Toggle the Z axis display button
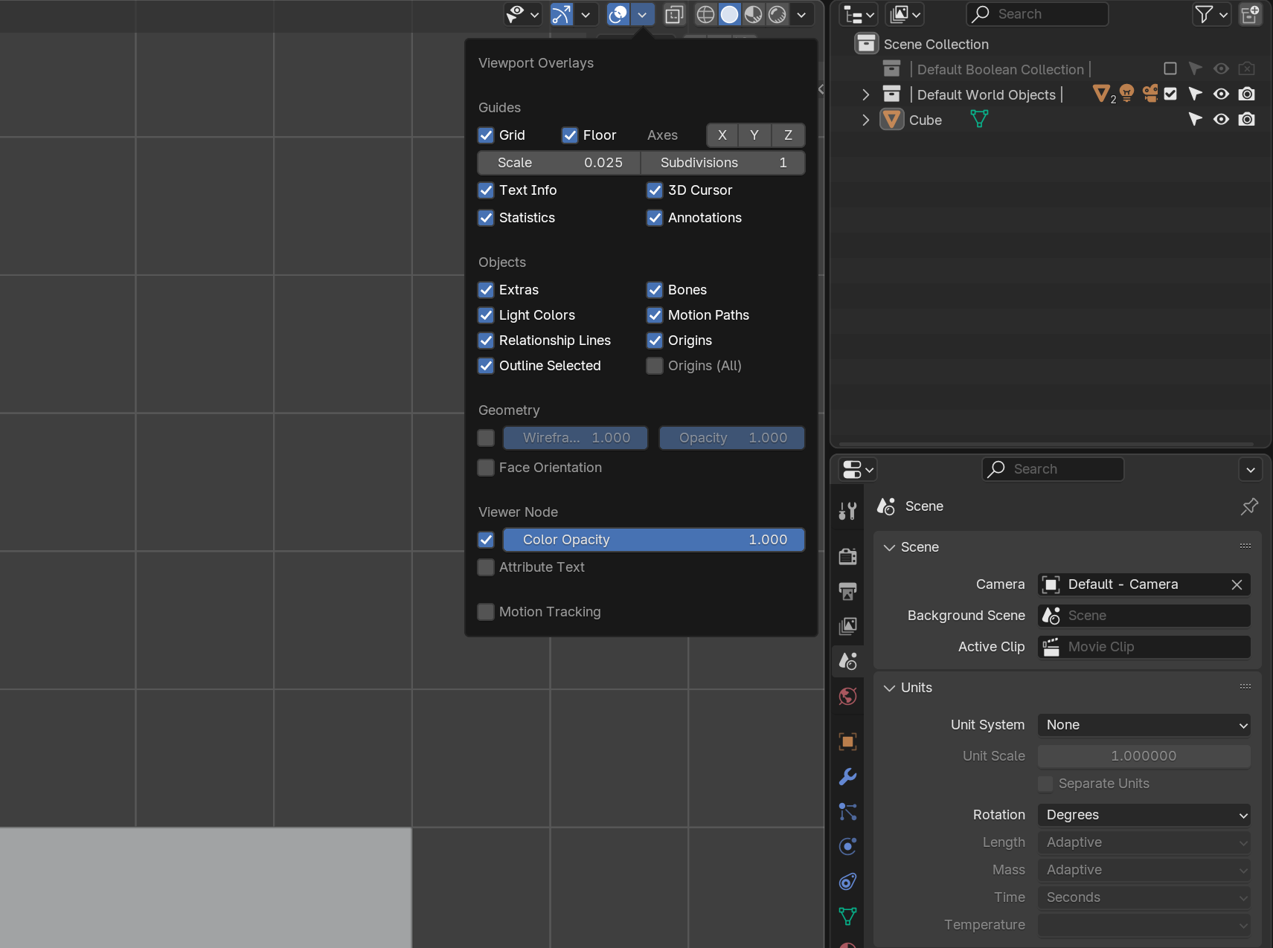 pyautogui.click(x=788, y=135)
